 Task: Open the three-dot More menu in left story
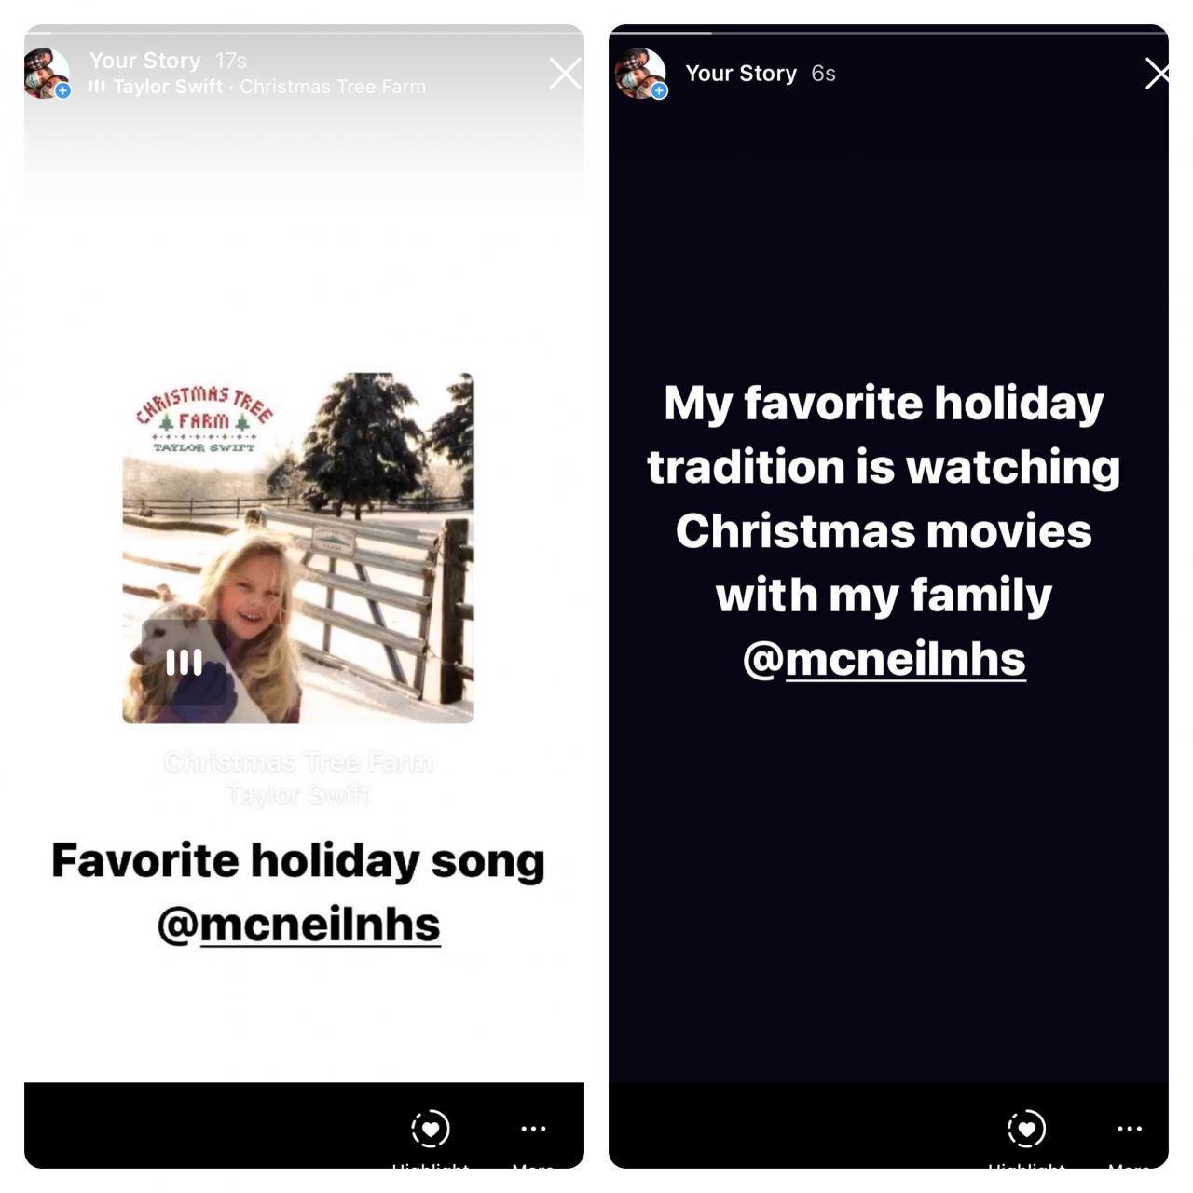pos(533,1129)
